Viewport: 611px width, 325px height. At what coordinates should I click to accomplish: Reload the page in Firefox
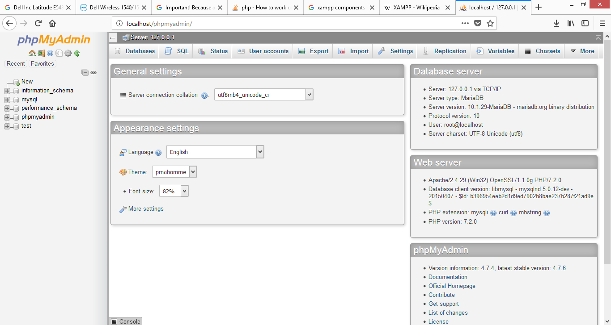[x=38, y=23]
